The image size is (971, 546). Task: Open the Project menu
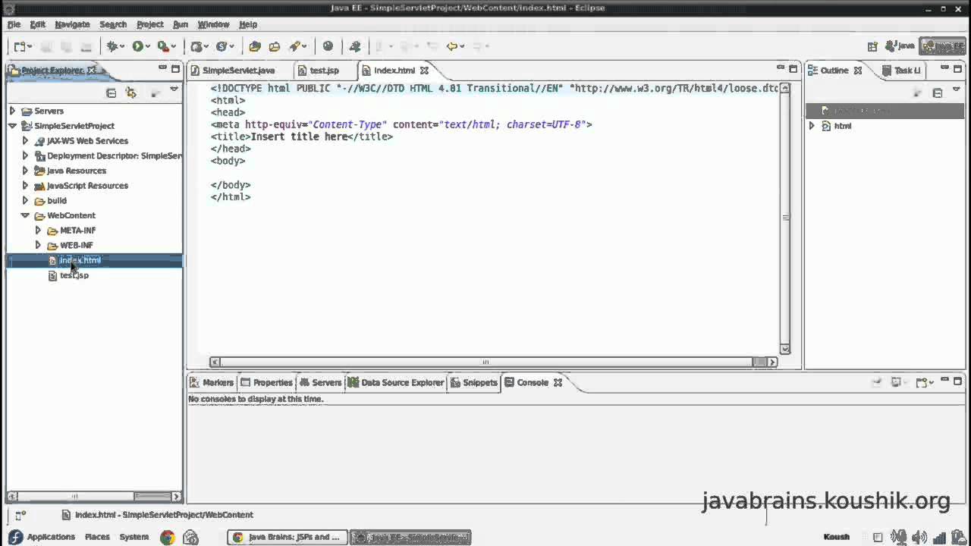point(150,24)
